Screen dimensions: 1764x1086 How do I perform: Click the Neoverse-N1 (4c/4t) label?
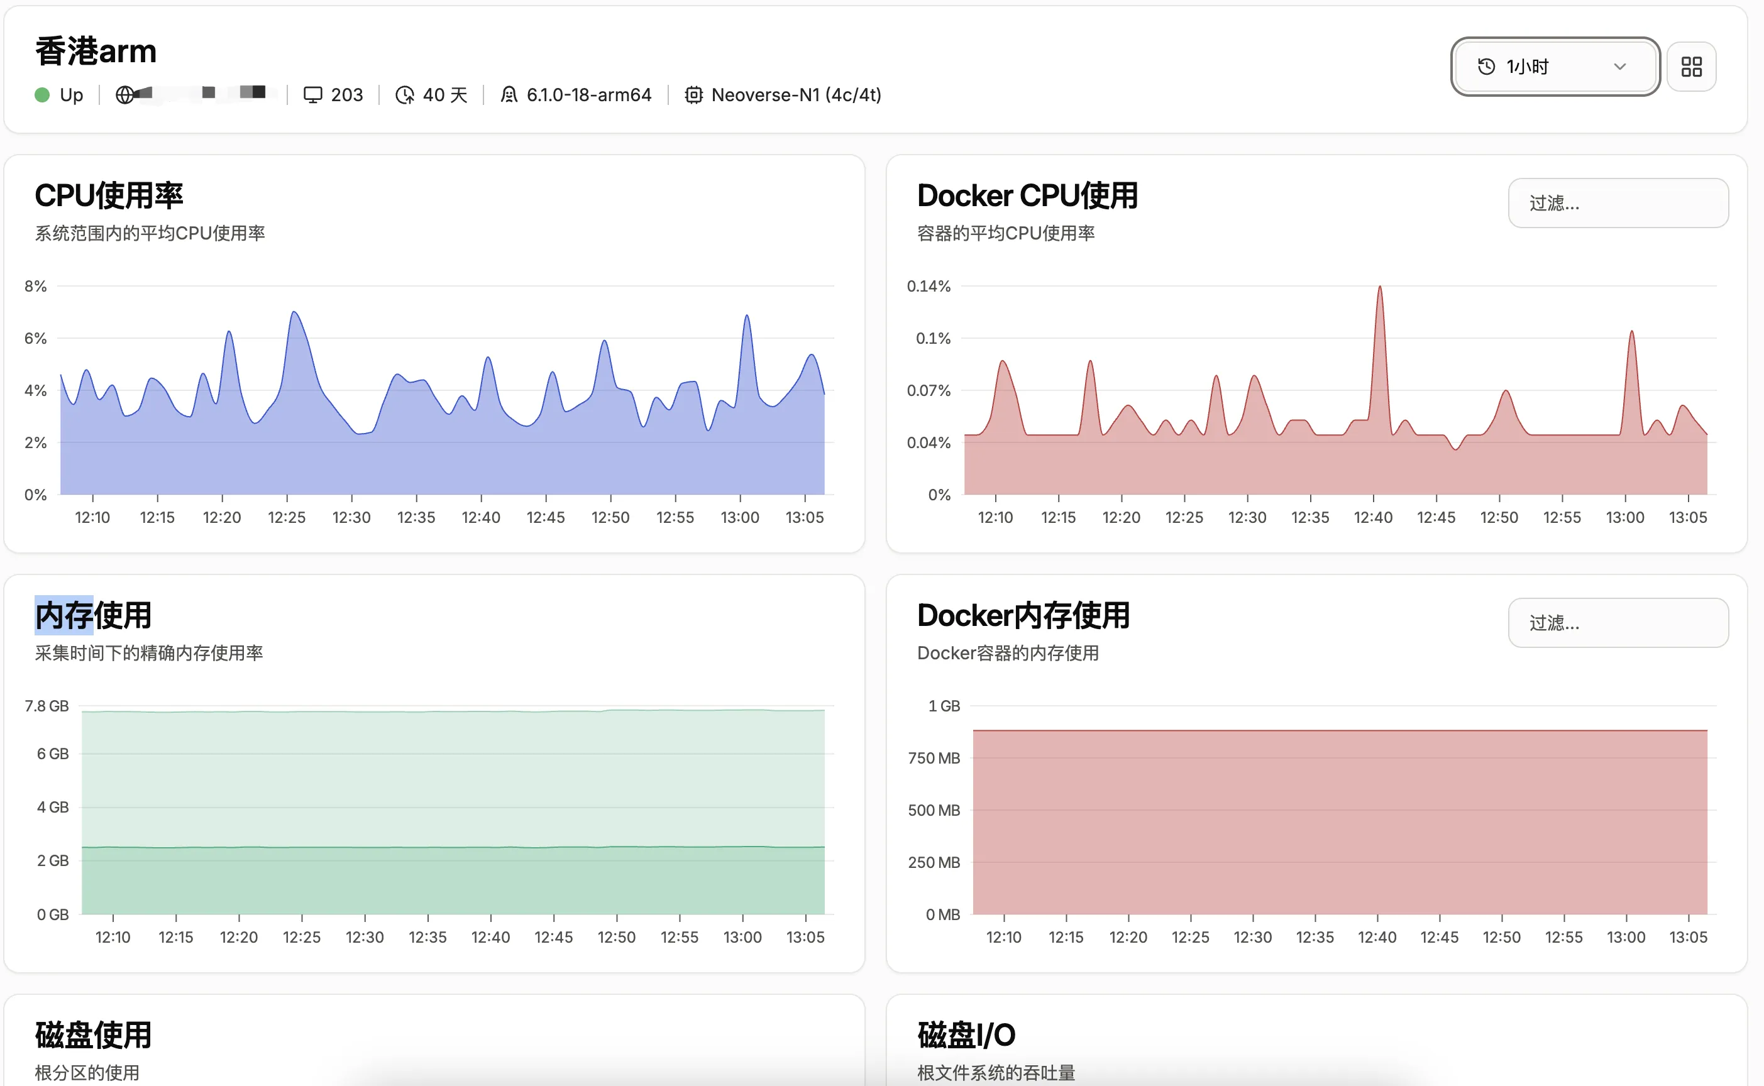pos(796,95)
